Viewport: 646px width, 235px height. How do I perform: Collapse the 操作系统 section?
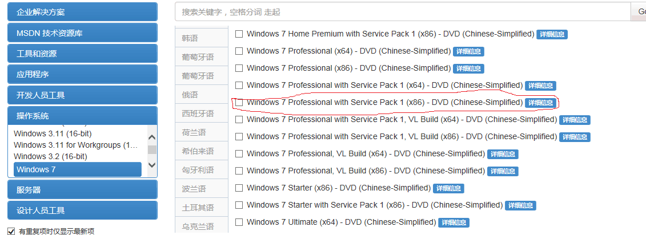point(82,116)
